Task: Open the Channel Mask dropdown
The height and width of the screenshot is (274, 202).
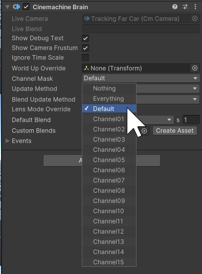Action: click(141, 78)
